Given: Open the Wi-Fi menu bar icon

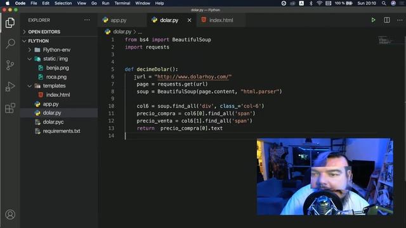Looking at the screenshot, I should click(x=320, y=3).
